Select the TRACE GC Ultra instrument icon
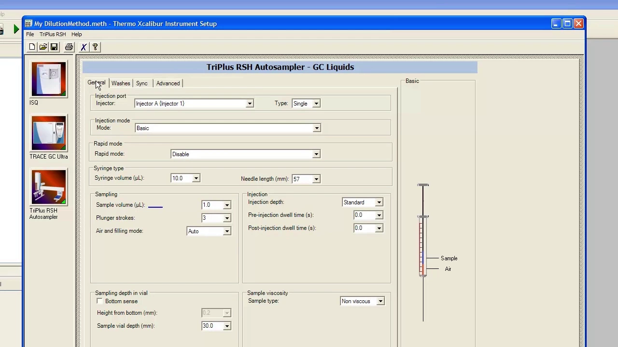The width and height of the screenshot is (618, 347). pyautogui.click(x=48, y=133)
